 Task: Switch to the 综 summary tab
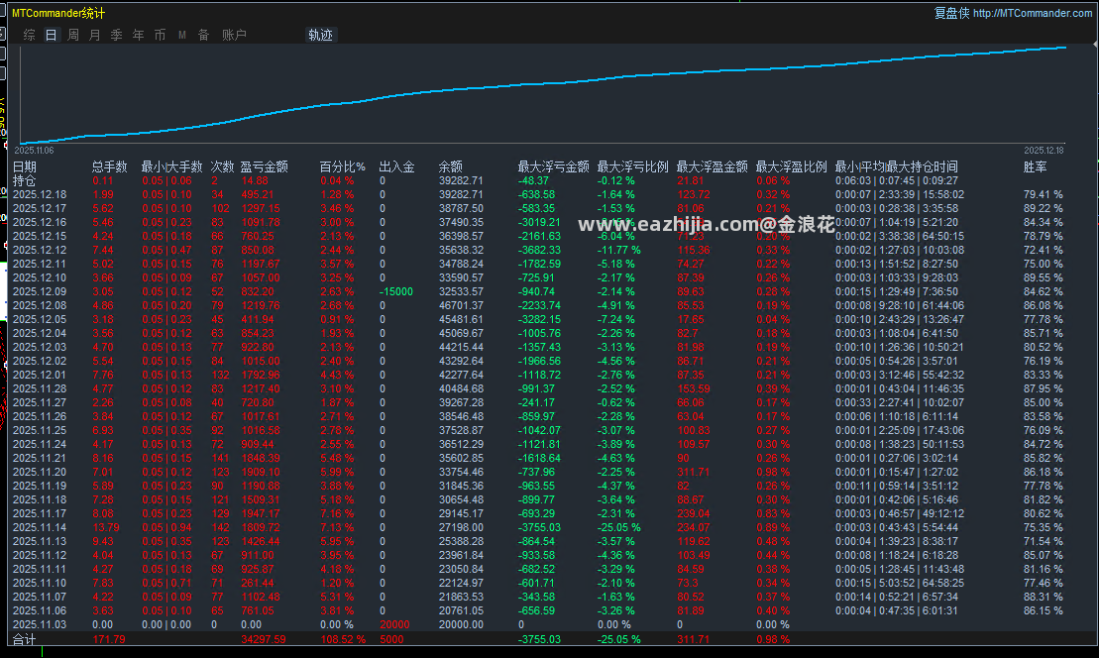coord(30,35)
